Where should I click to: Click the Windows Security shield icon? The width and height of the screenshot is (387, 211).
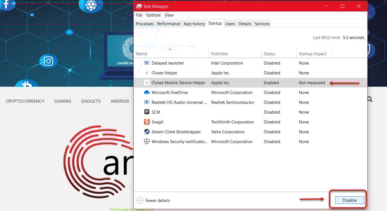(147, 142)
